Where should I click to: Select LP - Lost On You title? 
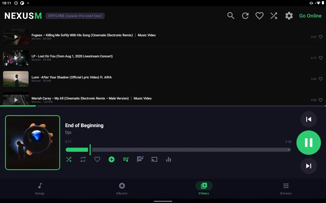point(72,56)
